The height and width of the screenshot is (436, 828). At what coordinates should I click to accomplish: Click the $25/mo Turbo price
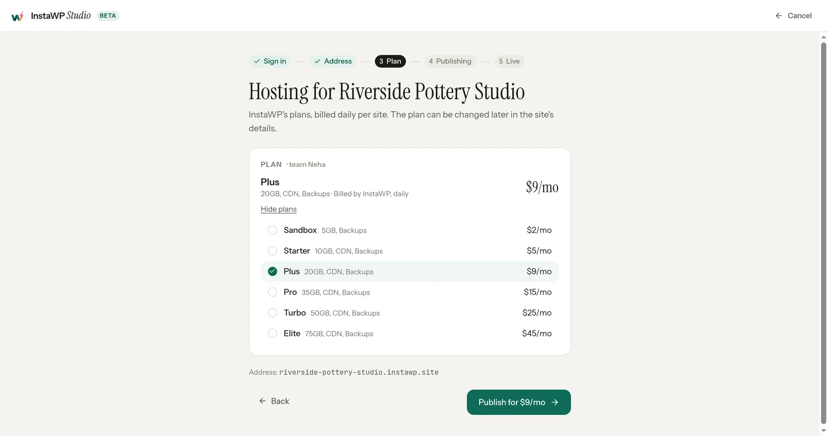[x=537, y=313]
